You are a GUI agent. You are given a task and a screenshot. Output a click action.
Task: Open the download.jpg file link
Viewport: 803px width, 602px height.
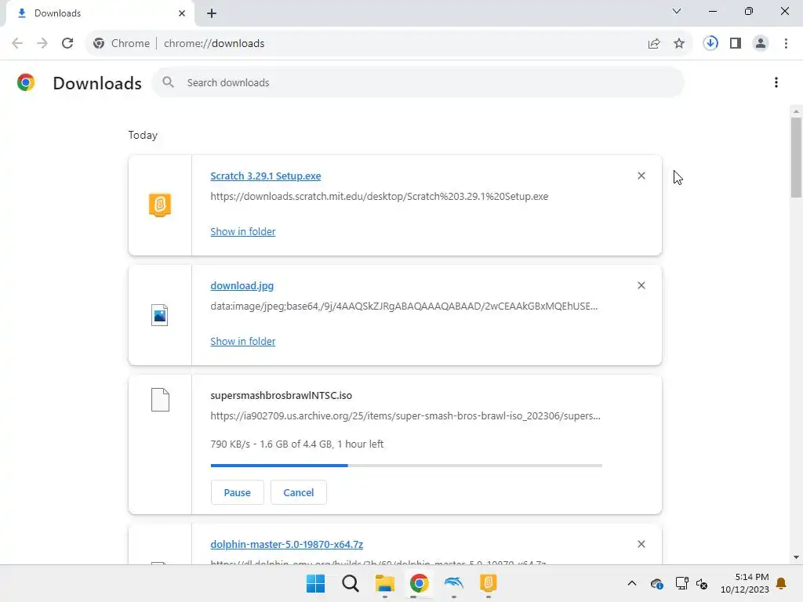tap(242, 285)
